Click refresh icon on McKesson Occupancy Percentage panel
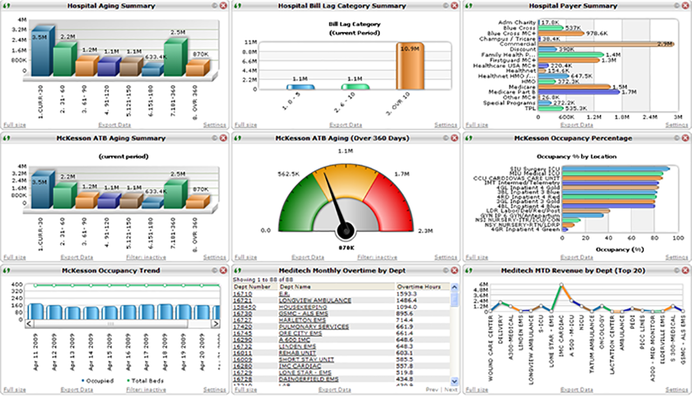 point(468,138)
